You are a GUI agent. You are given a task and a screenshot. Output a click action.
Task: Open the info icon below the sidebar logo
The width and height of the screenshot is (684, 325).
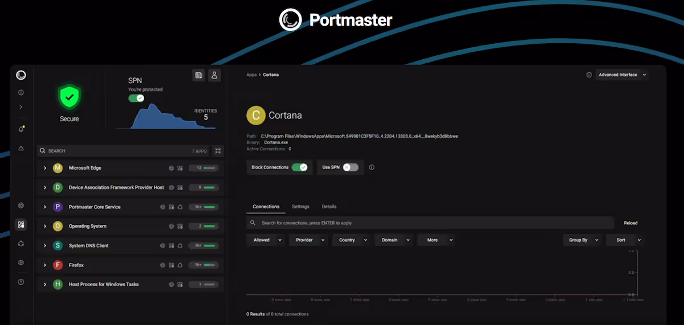[21, 92]
